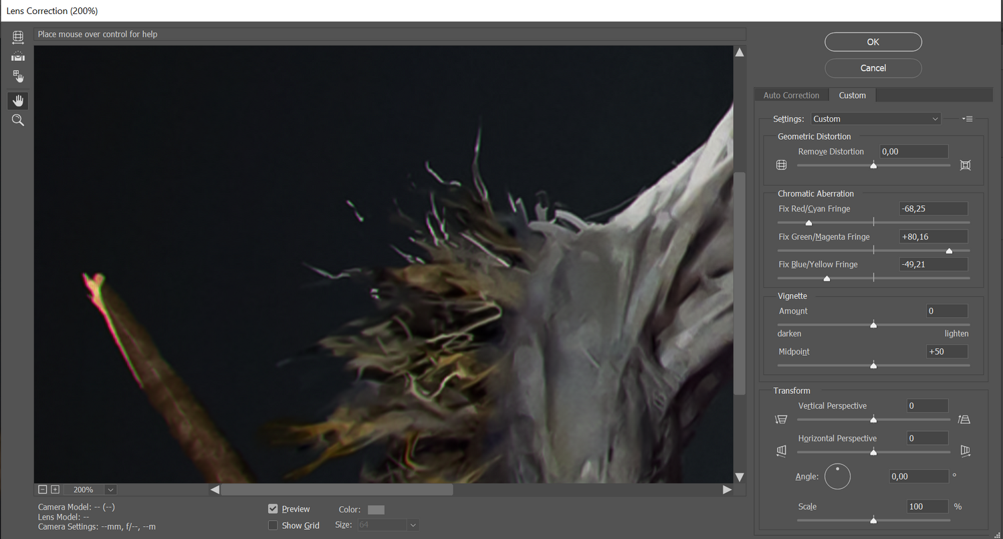Screen dimensions: 1003x539
Task: Click the Vignette Amount value field
Action: click(947, 311)
